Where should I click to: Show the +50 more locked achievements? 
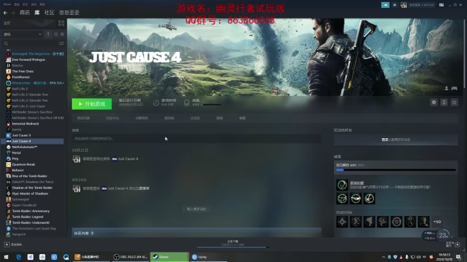click(x=437, y=222)
